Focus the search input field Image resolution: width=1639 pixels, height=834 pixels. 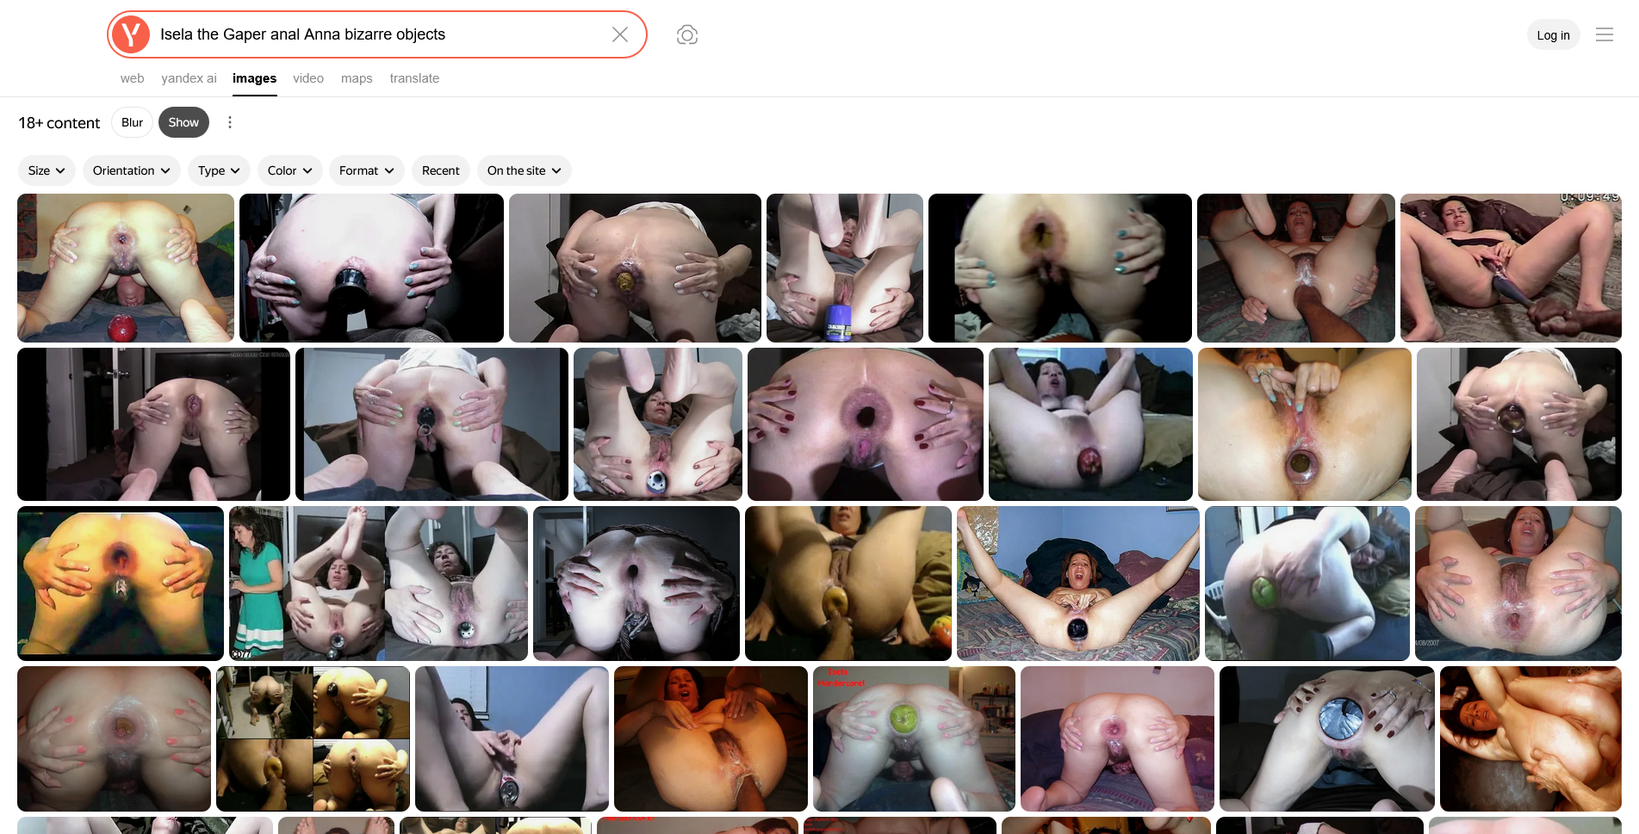[x=379, y=34]
